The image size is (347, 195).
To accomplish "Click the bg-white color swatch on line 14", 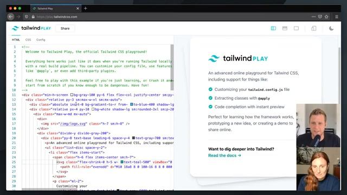I will click(x=93, y=109).
